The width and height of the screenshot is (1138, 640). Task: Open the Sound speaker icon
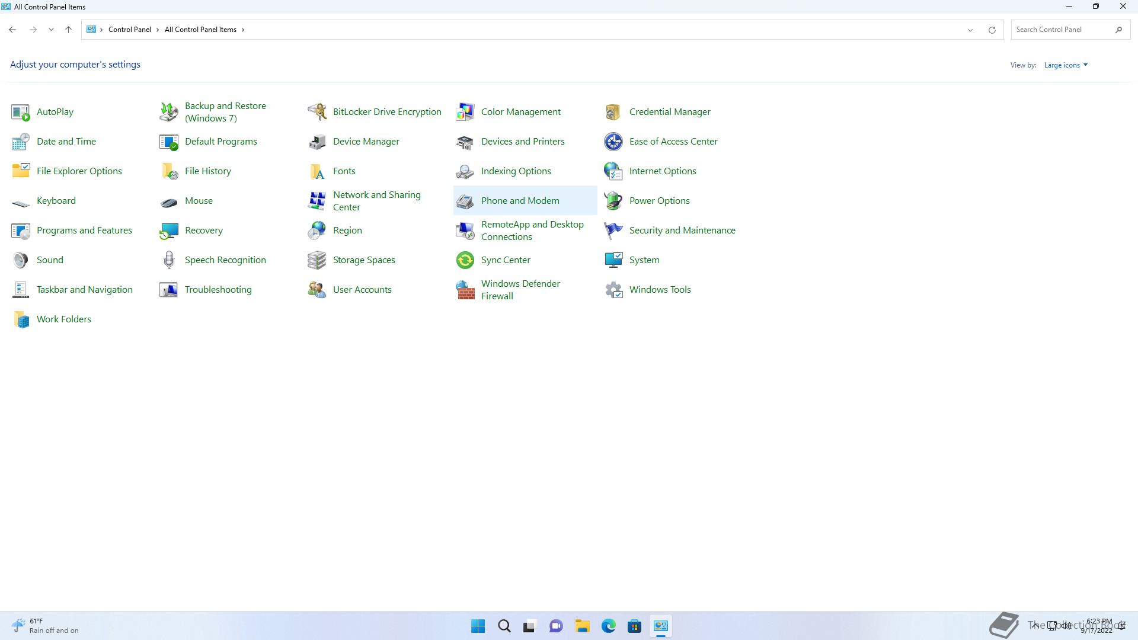21,260
